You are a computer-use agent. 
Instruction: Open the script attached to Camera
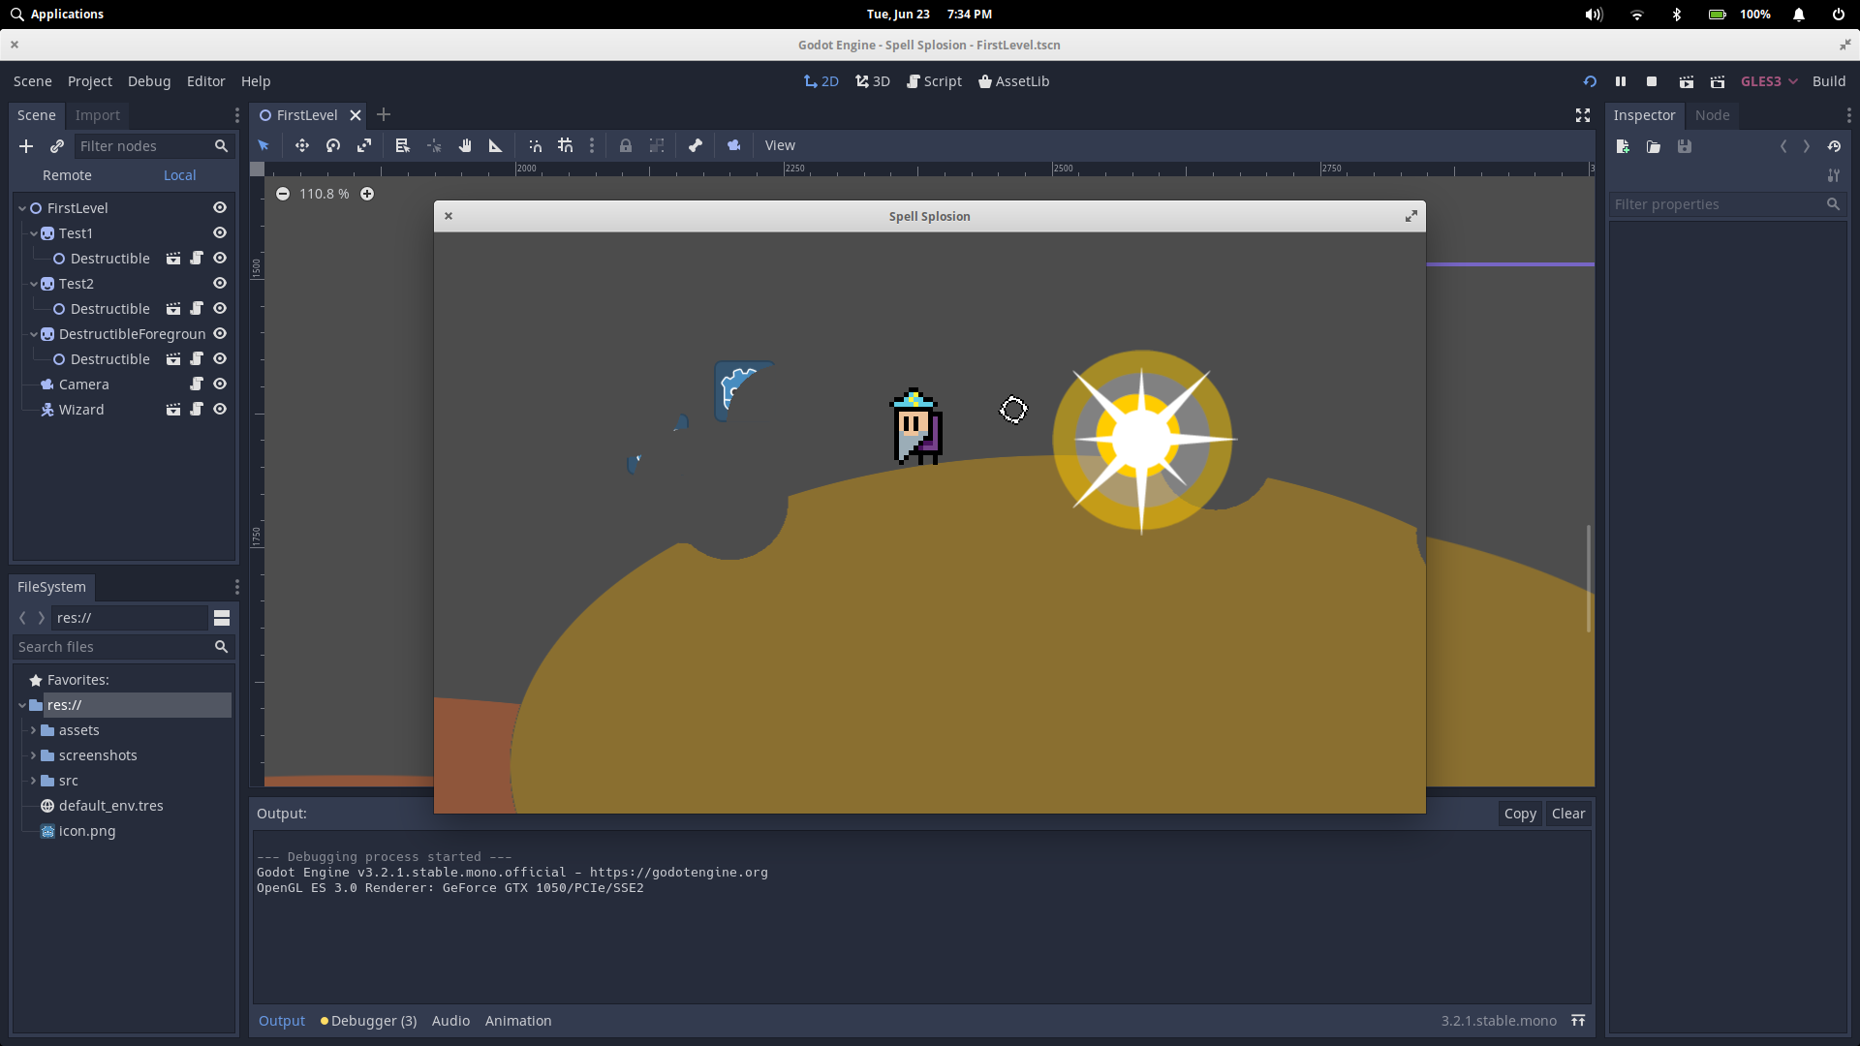point(197,385)
